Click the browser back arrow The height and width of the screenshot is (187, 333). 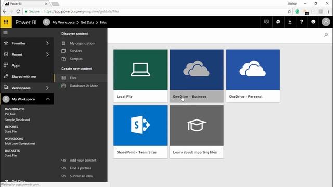click(5, 11)
